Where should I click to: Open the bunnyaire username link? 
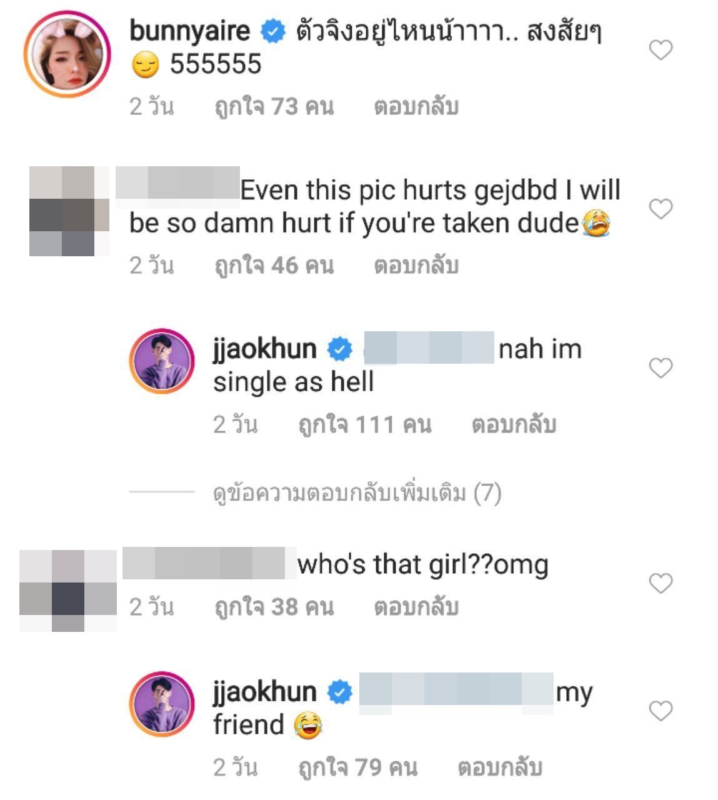pos(189,31)
